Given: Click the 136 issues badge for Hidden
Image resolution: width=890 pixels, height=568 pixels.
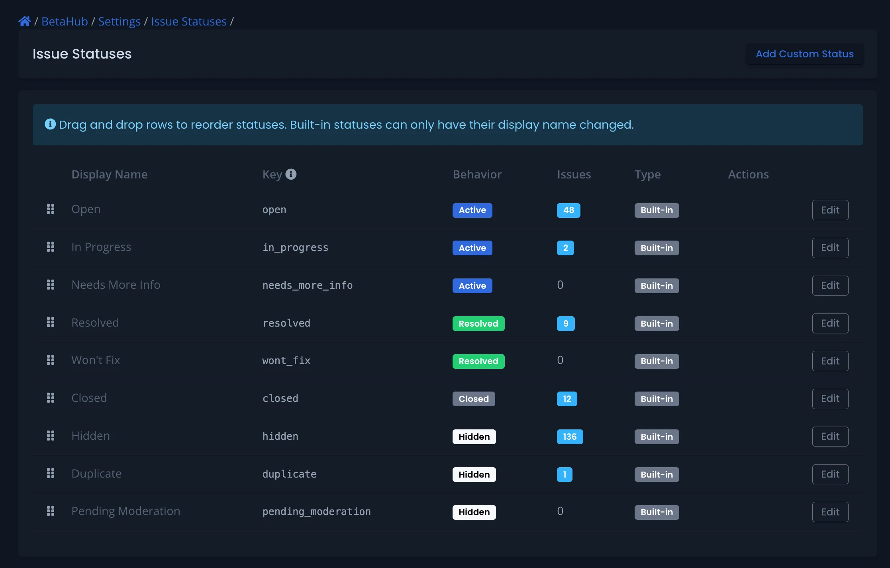Looking at the screenshot, I should coord(569,437).
